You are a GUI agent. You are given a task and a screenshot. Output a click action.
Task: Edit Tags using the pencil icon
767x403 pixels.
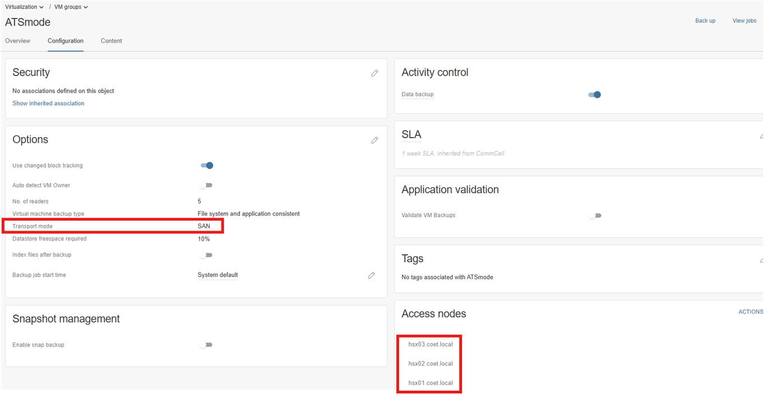(762, 260)
